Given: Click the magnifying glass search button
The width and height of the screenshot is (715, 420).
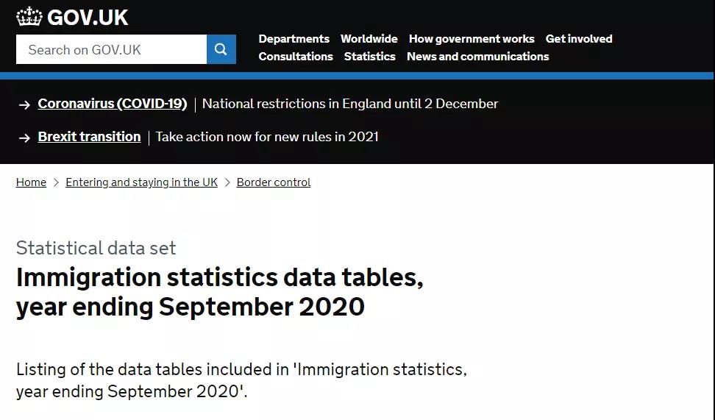Looking at the screenshot, I should [x=221, y=49].
